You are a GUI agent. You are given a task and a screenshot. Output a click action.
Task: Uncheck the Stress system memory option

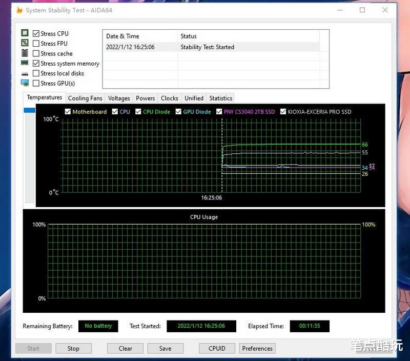[x=36, y=64]
